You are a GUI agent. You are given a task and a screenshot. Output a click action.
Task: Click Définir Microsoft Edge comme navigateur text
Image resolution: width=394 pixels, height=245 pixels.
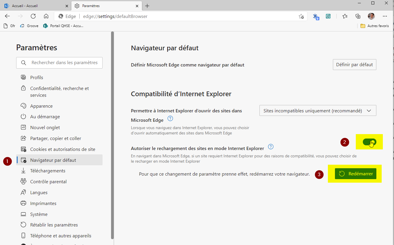point(187,65)
